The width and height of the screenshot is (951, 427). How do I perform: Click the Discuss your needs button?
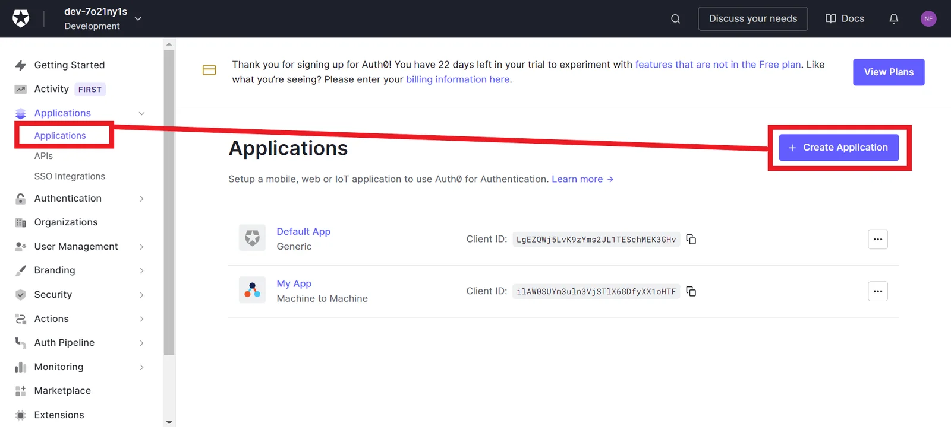coord(753,19)
